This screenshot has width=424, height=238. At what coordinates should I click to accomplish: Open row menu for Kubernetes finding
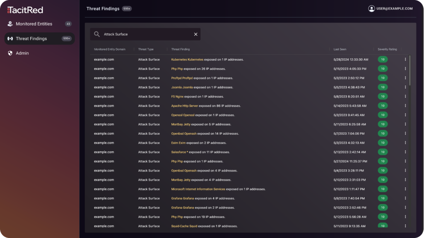point(405,59)
